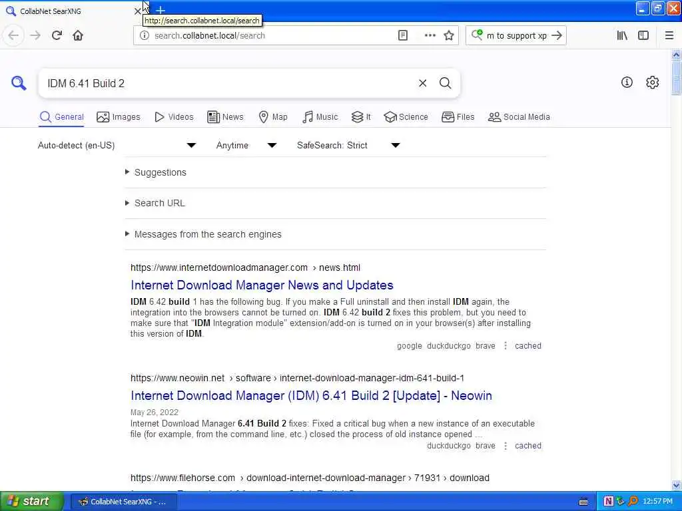Show site information icon in address bar
The height and width of the screenshot is (511, 682).
click(144, 36)
